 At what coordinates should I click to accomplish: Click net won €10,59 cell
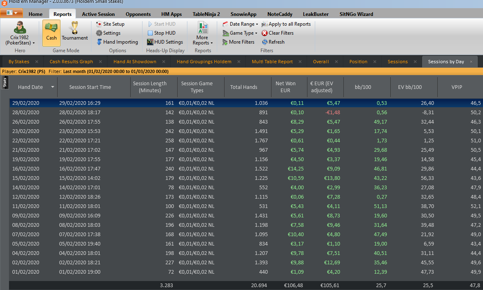coord(296,178)
